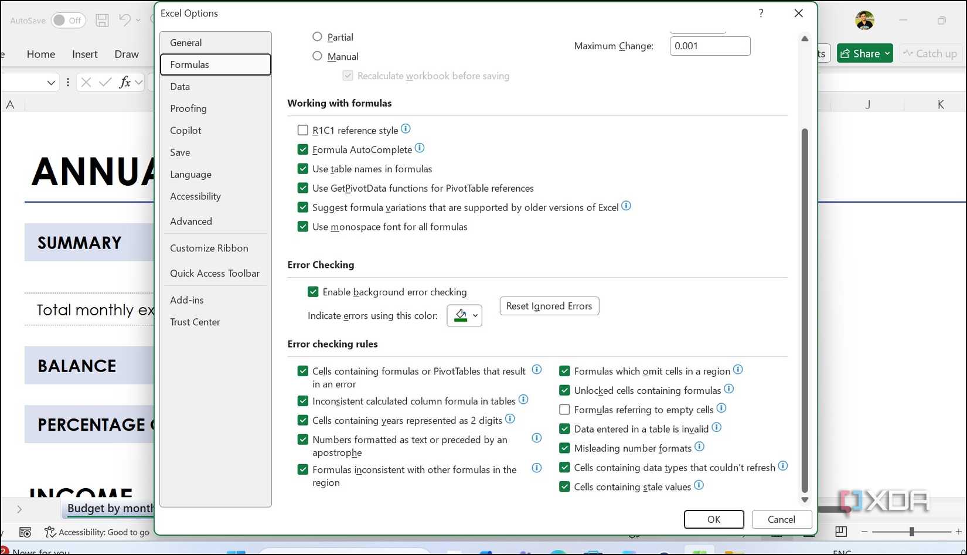Click the Undo icon in Excel title bar
967x555 pixels.
124,20
